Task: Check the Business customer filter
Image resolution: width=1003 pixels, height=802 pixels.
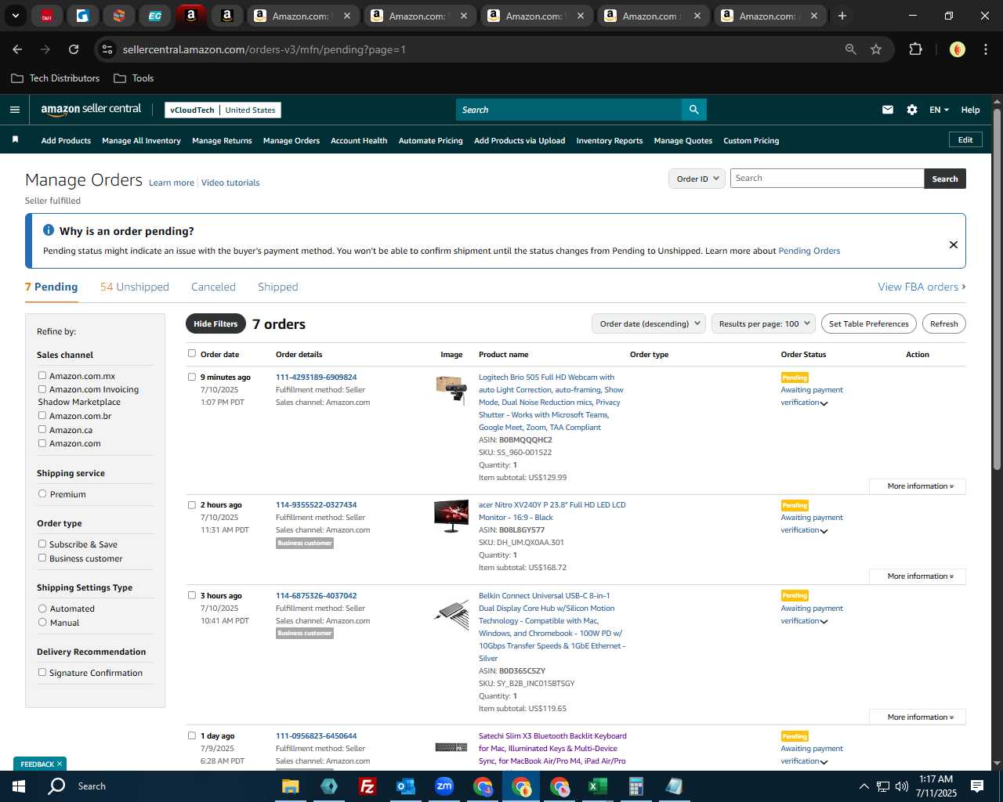Action: 42,558
